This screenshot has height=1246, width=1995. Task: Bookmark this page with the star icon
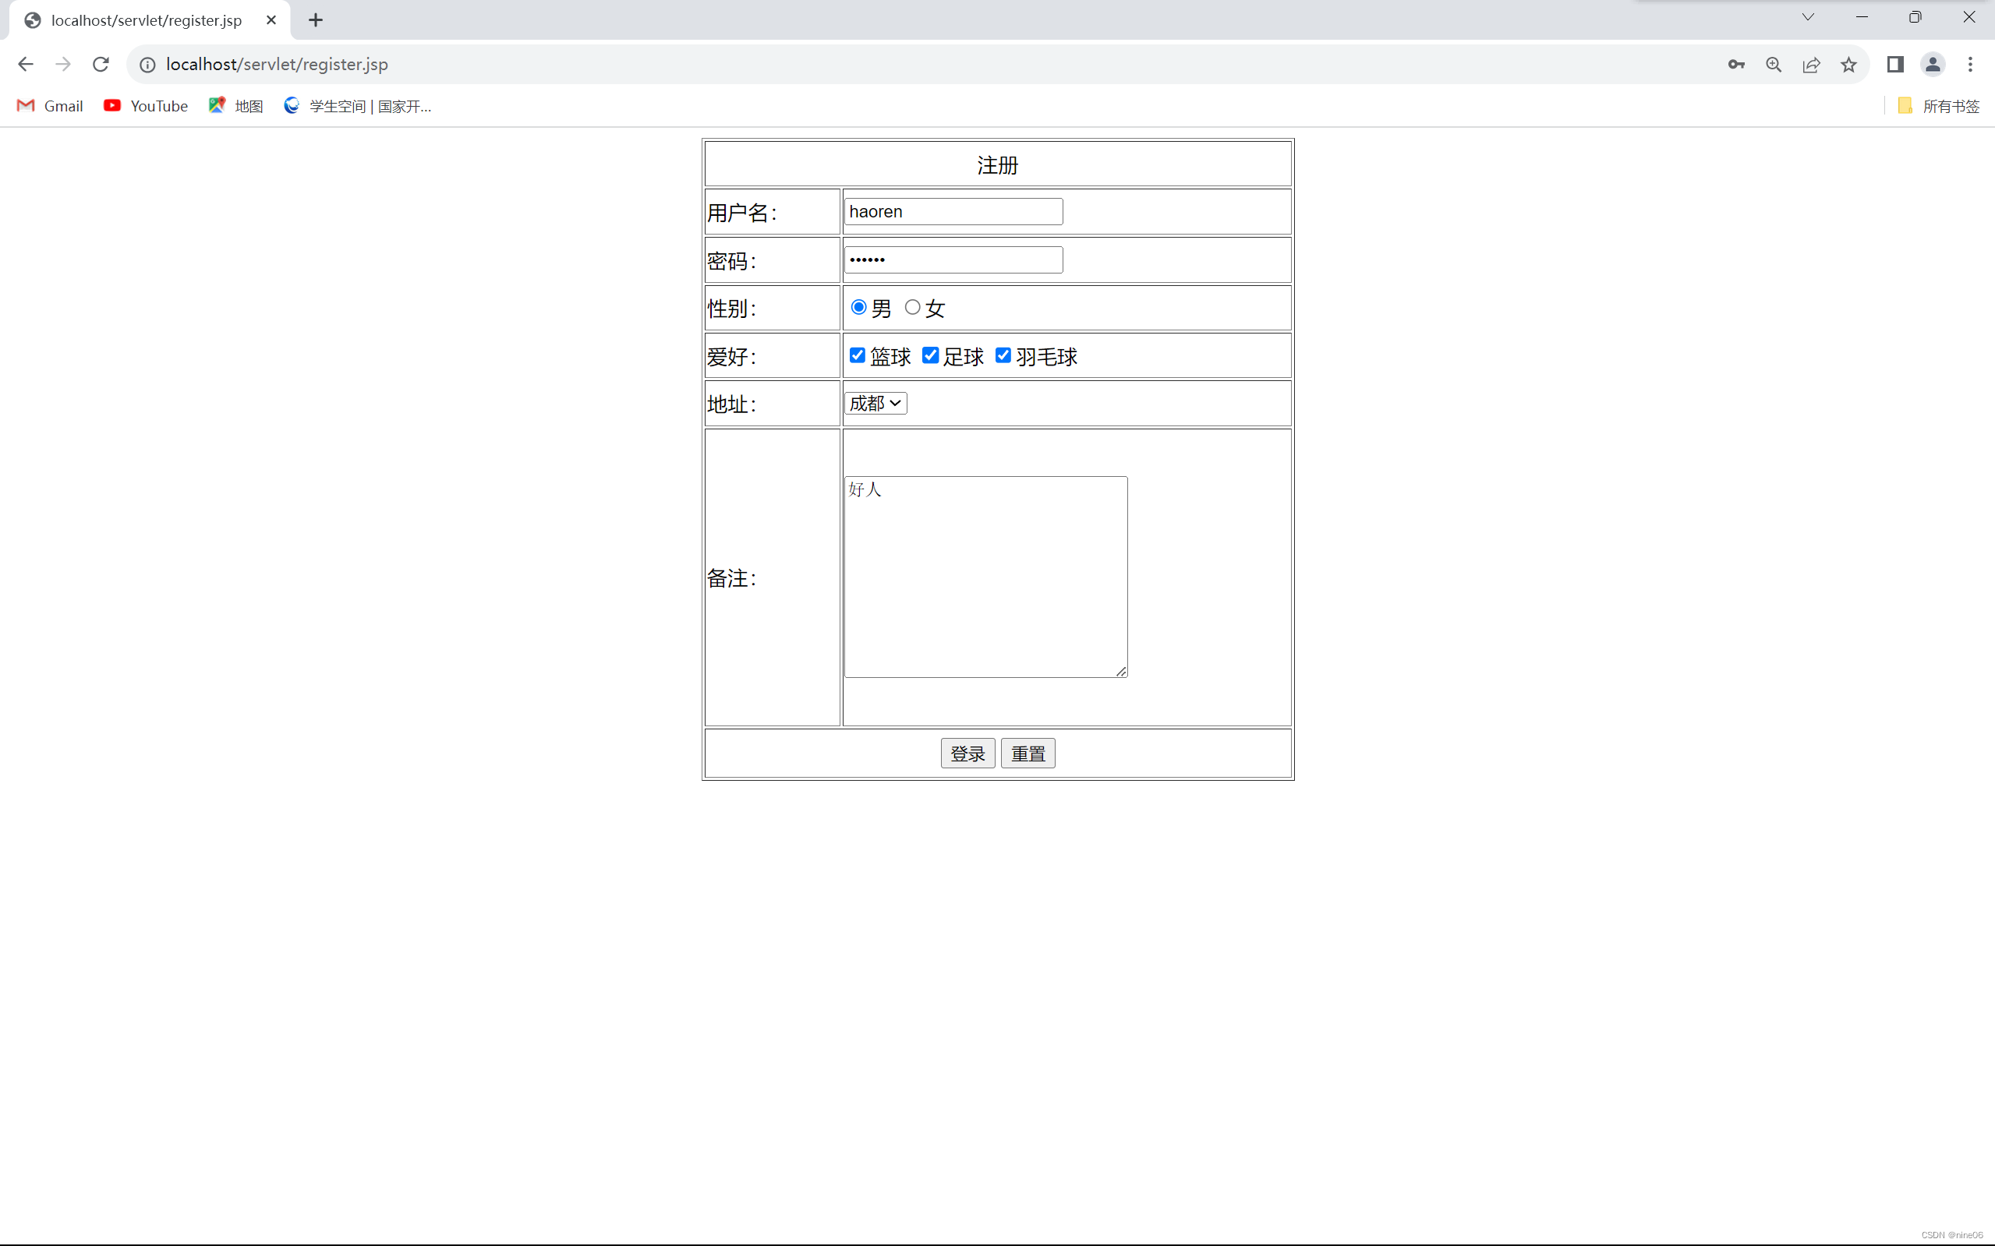click(x=1849, y=64)
